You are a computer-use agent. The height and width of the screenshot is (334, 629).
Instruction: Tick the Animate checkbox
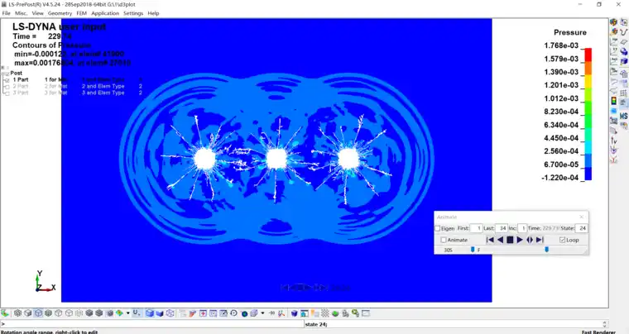444,240
